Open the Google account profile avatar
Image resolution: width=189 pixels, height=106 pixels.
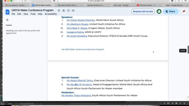click(184, 11)
